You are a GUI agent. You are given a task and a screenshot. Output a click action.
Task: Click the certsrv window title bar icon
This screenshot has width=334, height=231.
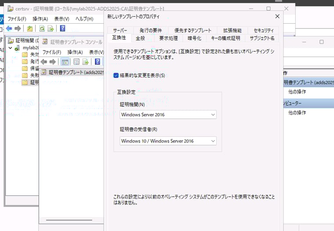click(10, 9)
